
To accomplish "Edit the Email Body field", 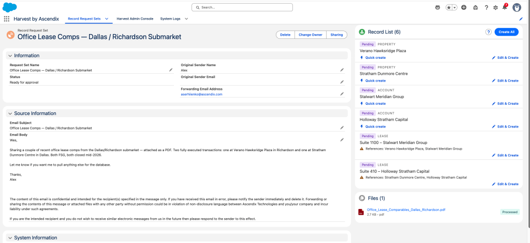I will 342,139.
